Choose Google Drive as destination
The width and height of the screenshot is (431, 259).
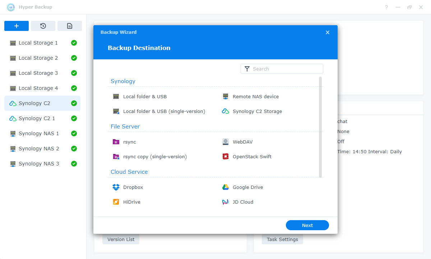[247, 187]
